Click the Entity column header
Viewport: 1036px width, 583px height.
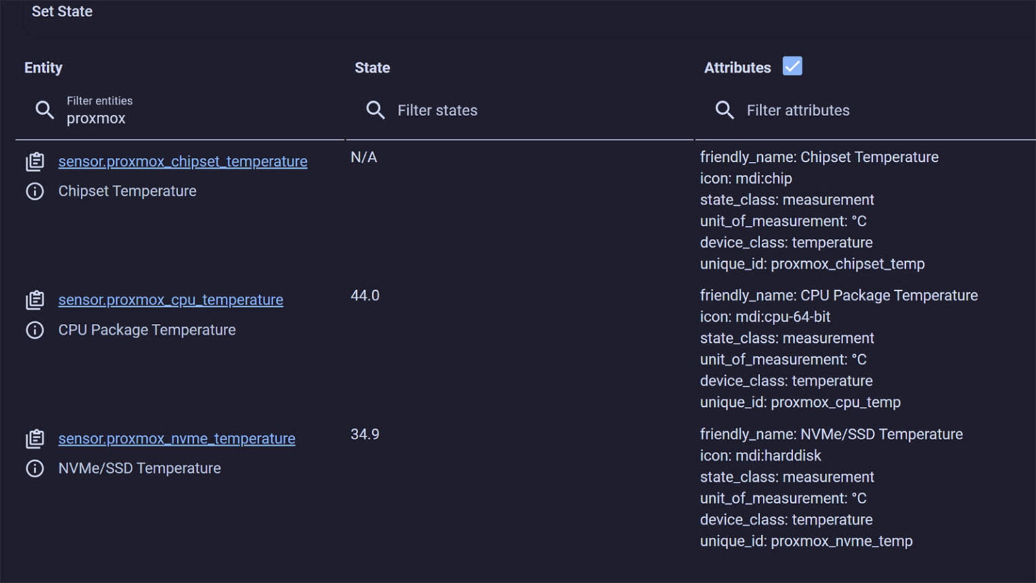43,67
